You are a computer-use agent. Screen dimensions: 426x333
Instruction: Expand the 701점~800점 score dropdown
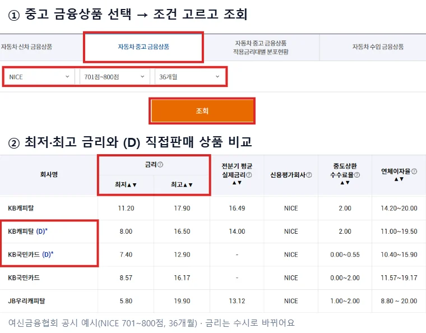pos(114,77)
